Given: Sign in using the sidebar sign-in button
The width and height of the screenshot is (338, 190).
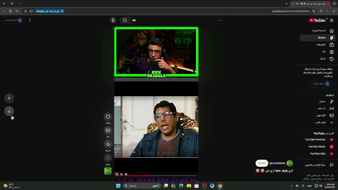Looking at the screenshot, I should tap(321, 84).
